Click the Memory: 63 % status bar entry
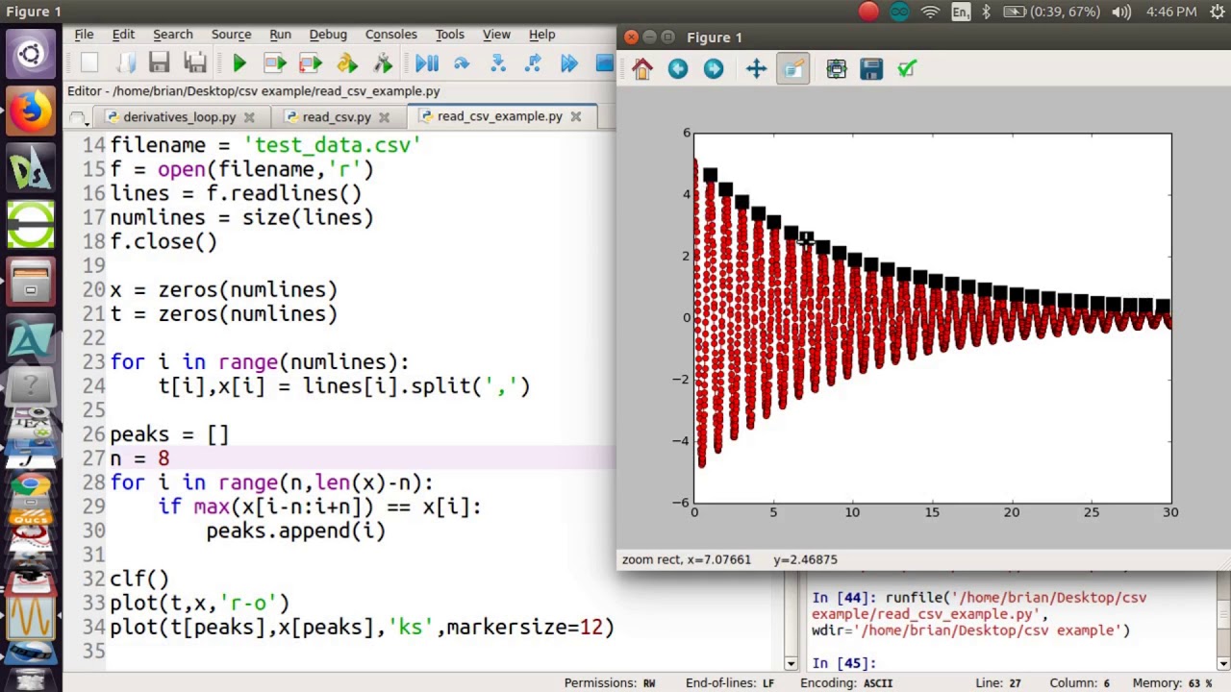This screenshot has height=692, width=1231. [1172, 682]
